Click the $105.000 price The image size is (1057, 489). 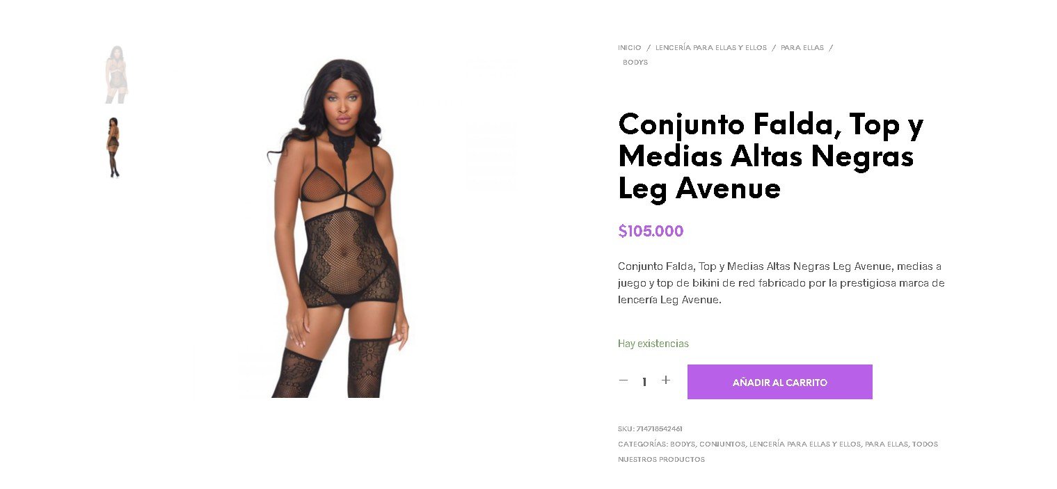click(651, 231)
